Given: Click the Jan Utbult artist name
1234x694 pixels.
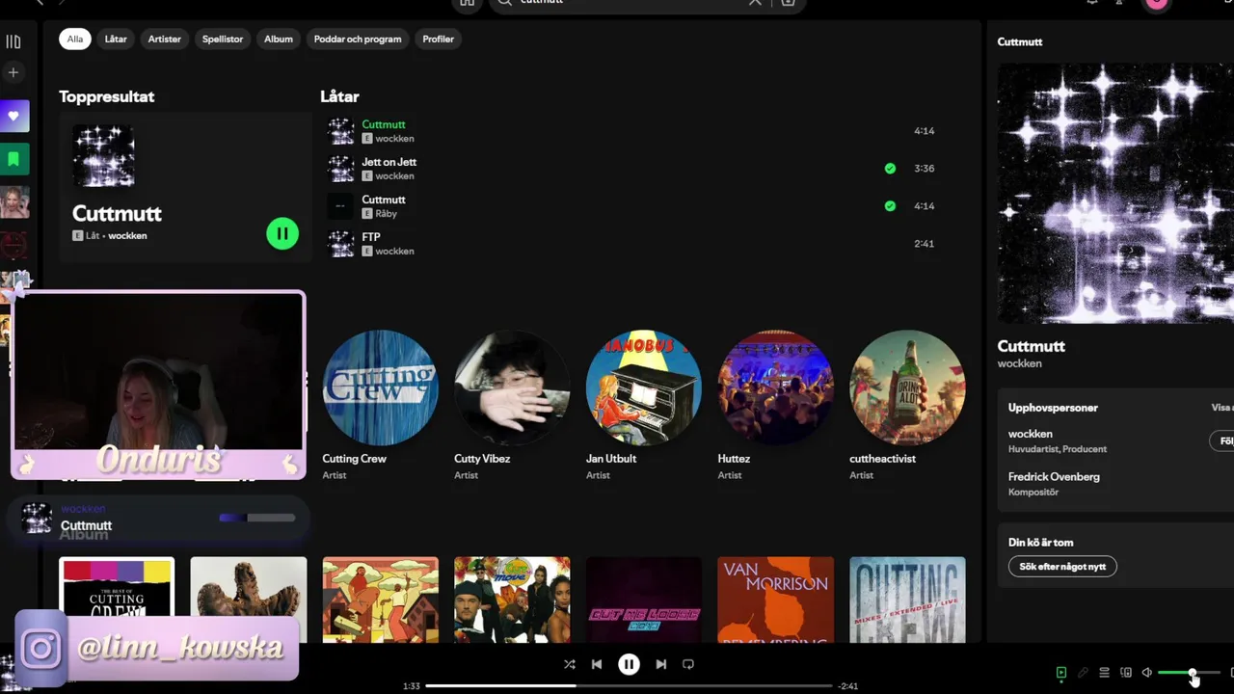Looking at the screenshot, I should [x=611, y=459].
